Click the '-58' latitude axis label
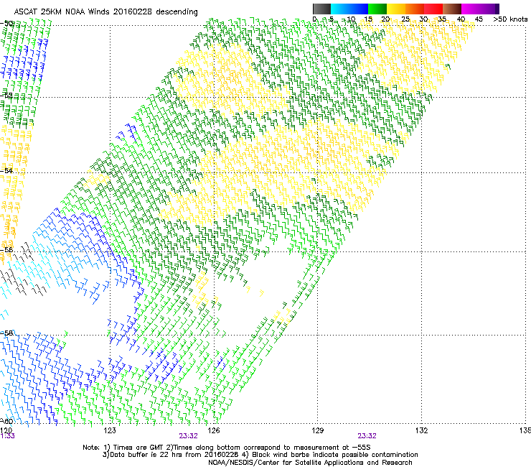The width and height of the screenshot is (531, 467). [x=6, y=333]
